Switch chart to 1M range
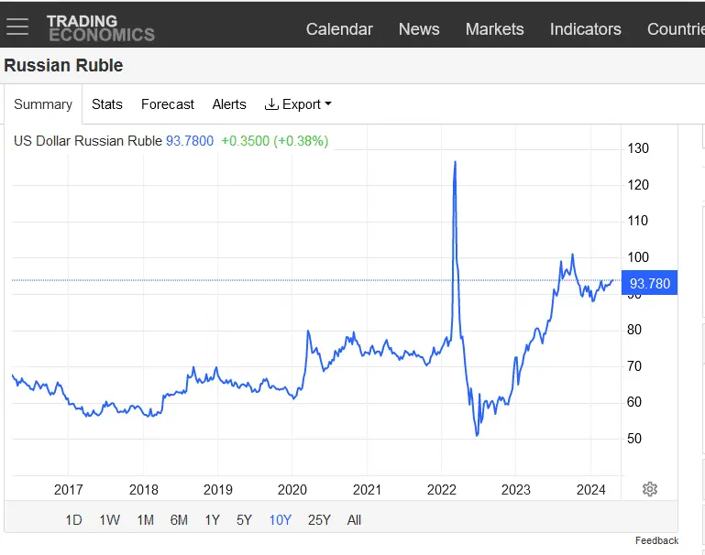Image resolution: width=705 pixels, height=555 pixels. click(145, 520)
